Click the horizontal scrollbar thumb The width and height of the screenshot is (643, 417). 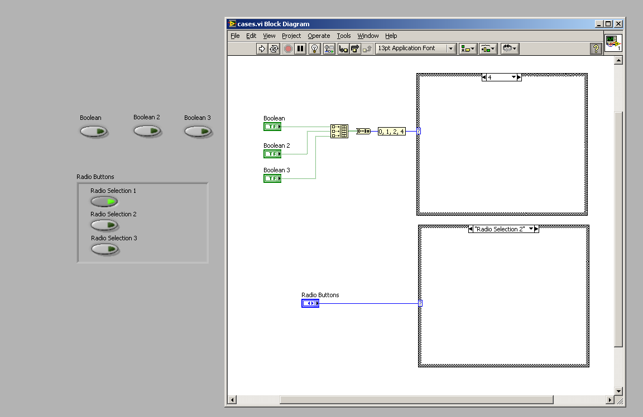coord(416,400)
